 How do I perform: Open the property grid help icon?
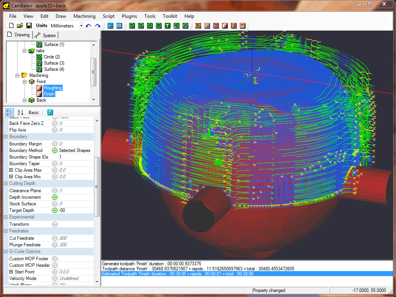(x=50, y=112)
